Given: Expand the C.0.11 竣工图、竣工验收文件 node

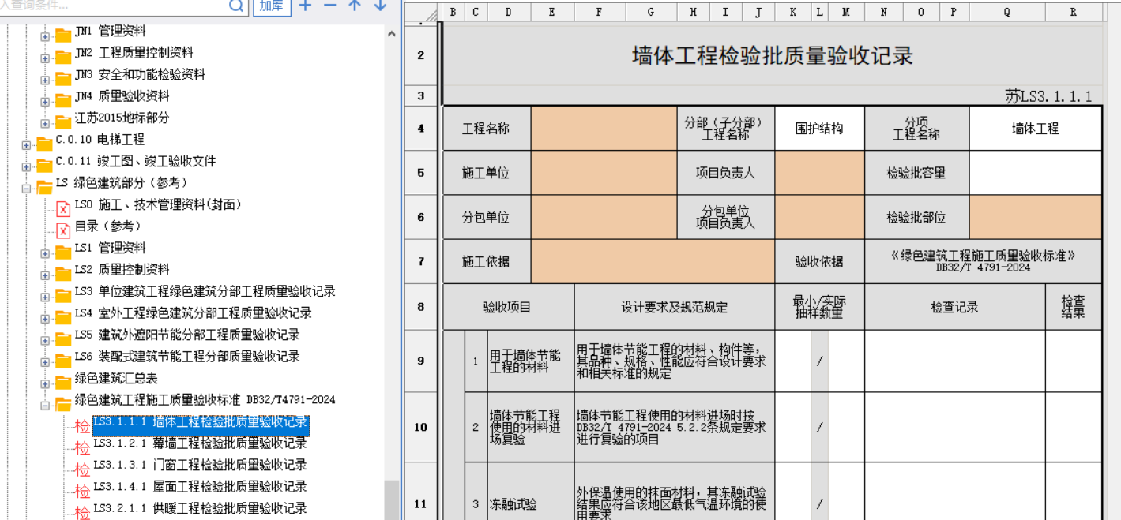Looking at the screenshot, I should [26, 166].
